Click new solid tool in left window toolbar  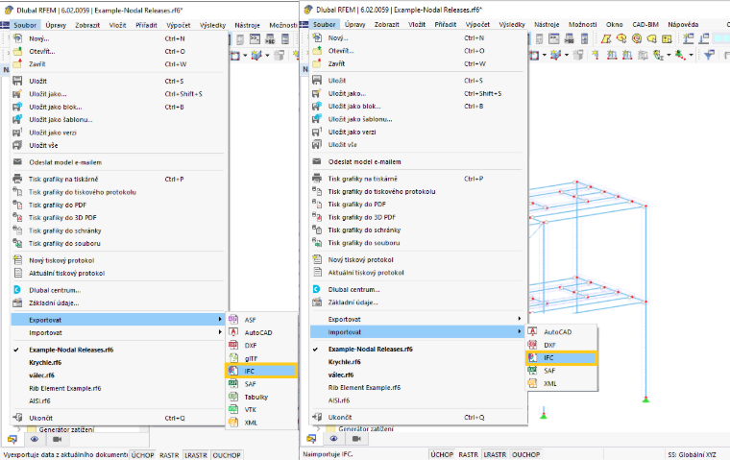point(256,56)
